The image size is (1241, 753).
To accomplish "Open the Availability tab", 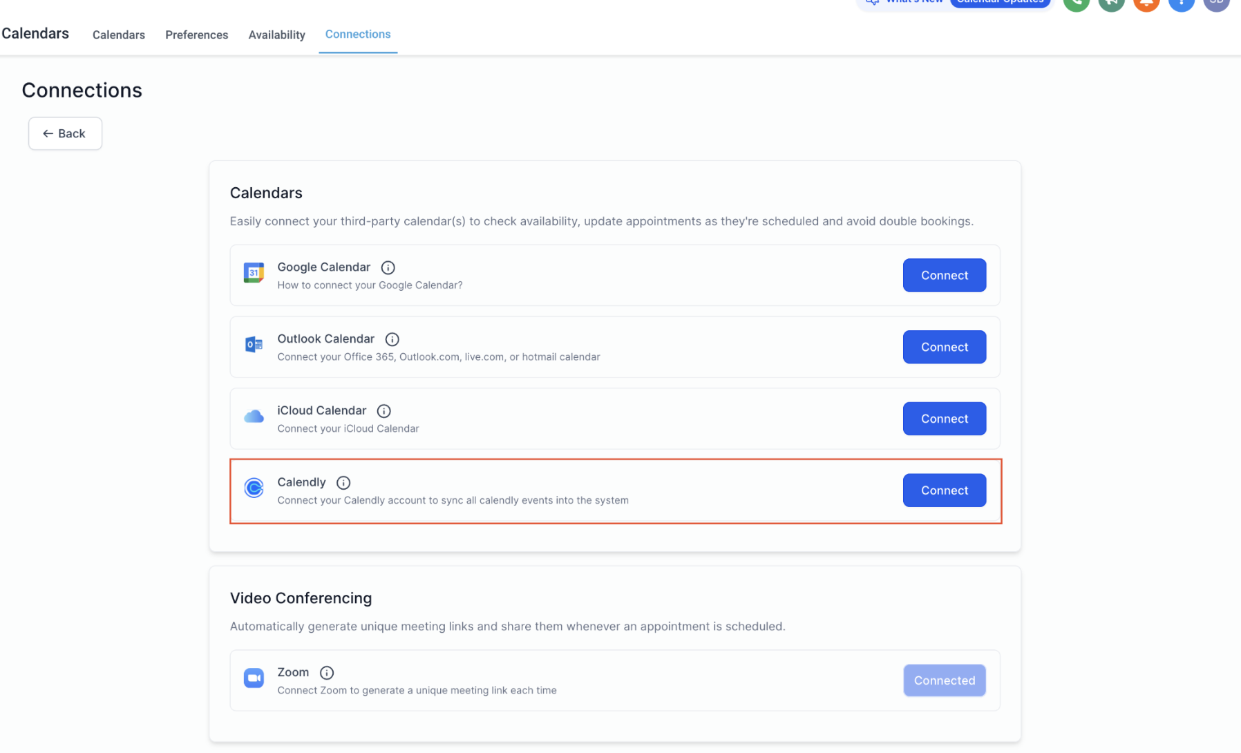I will click(276, 35).
